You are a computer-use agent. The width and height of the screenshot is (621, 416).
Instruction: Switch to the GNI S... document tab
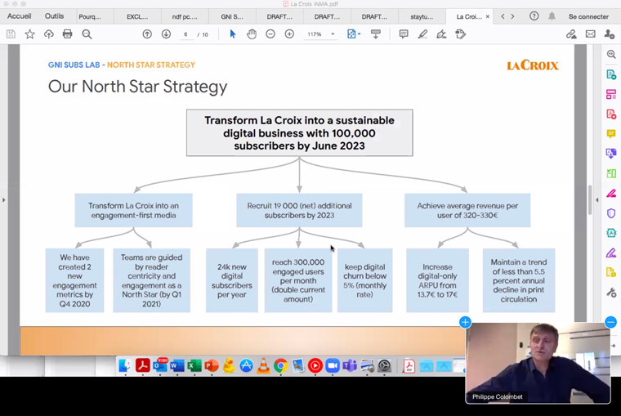[x=232, y=16]
